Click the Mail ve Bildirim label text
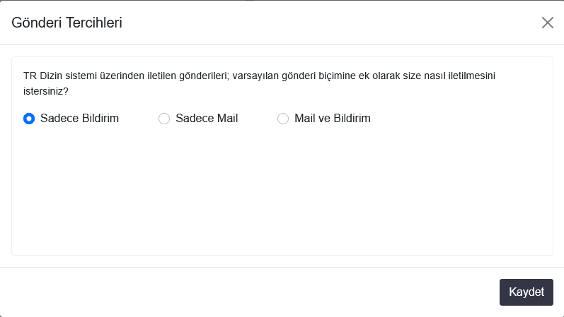This screenshot has height=317, width=564. pos(333,119)
